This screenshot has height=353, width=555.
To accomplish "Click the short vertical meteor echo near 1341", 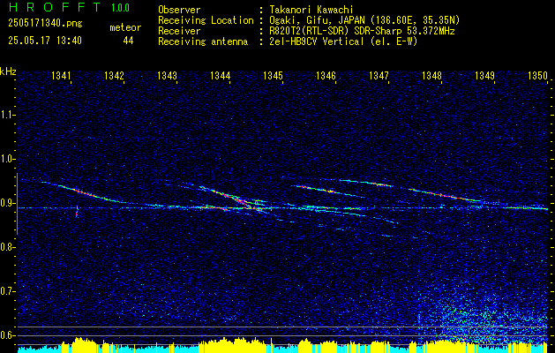I will pos(77,212).
